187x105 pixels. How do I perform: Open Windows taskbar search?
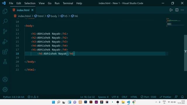click(x=59, y=102)
